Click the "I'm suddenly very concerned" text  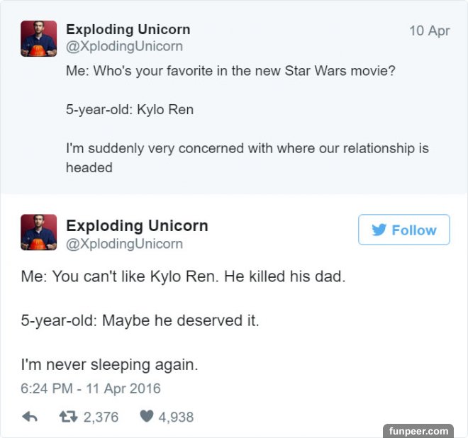247,149
